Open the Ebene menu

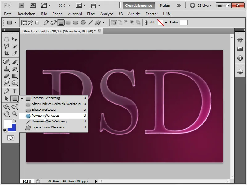tap(57, 14)
